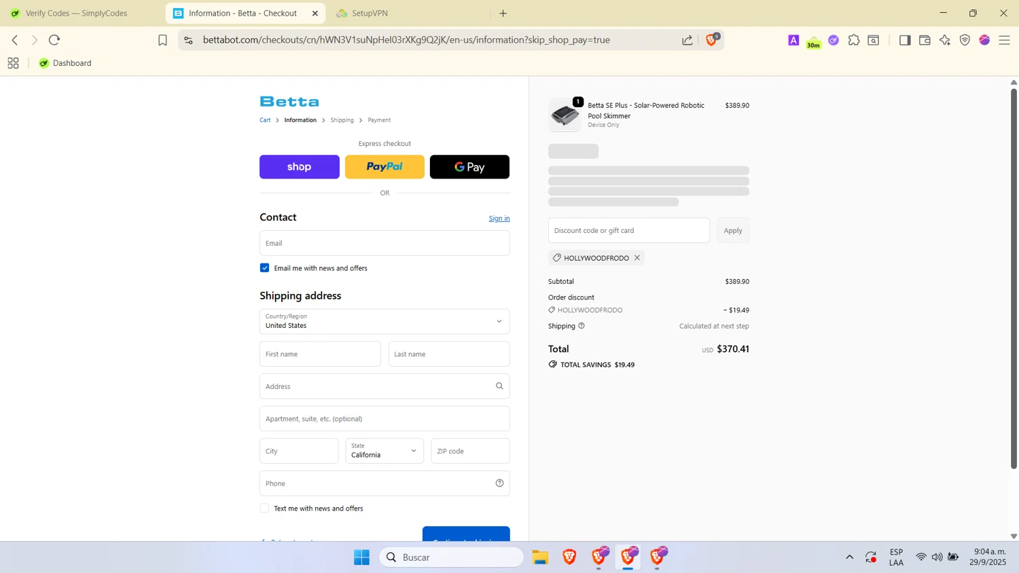Screen dimensions: 1019x573
Task: Open Wi-Fi network settings in tray
Action: pyautogui.click(x=921, y=557)
